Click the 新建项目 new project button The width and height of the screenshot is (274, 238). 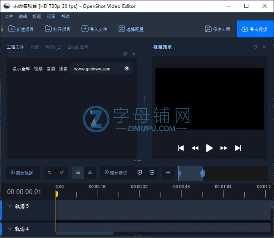pyautogui.click(x=21, y=29)
